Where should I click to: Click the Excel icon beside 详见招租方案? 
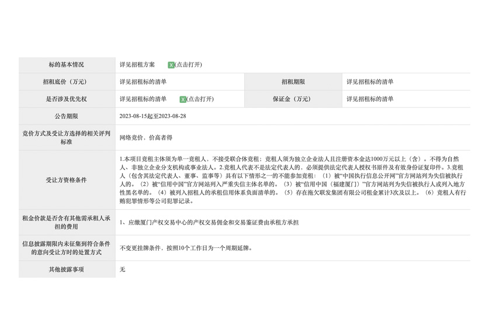(171, 65)
